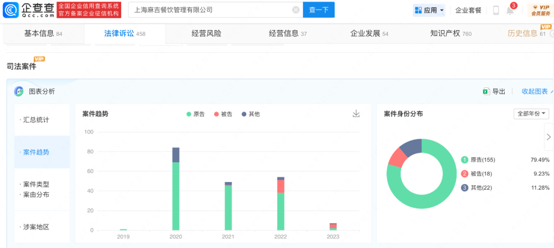Viewport: 554px width, 248px height.
Task: Click the 图表分析 chart analysis icon
Action: tap(19, 92)
